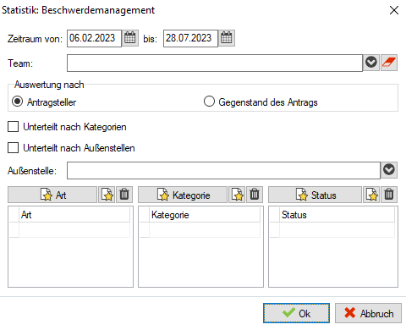
Task: Click the Zeitraum von date field
Action: click(x=94, y=38)
